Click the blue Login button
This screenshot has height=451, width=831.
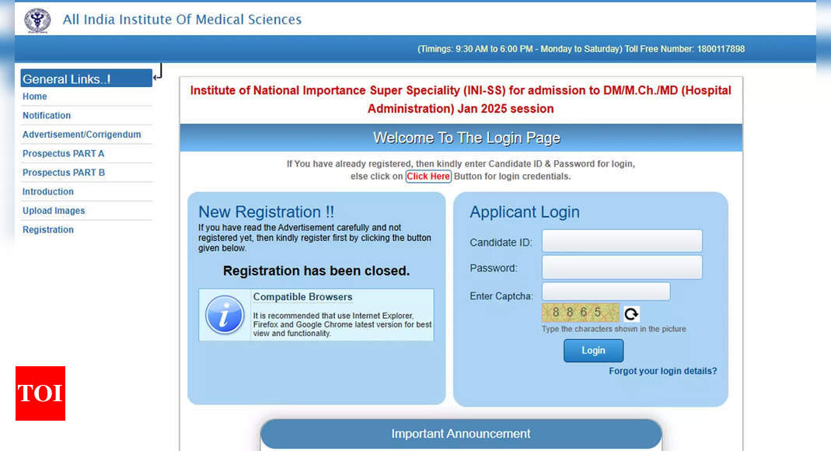click(593, 351)
